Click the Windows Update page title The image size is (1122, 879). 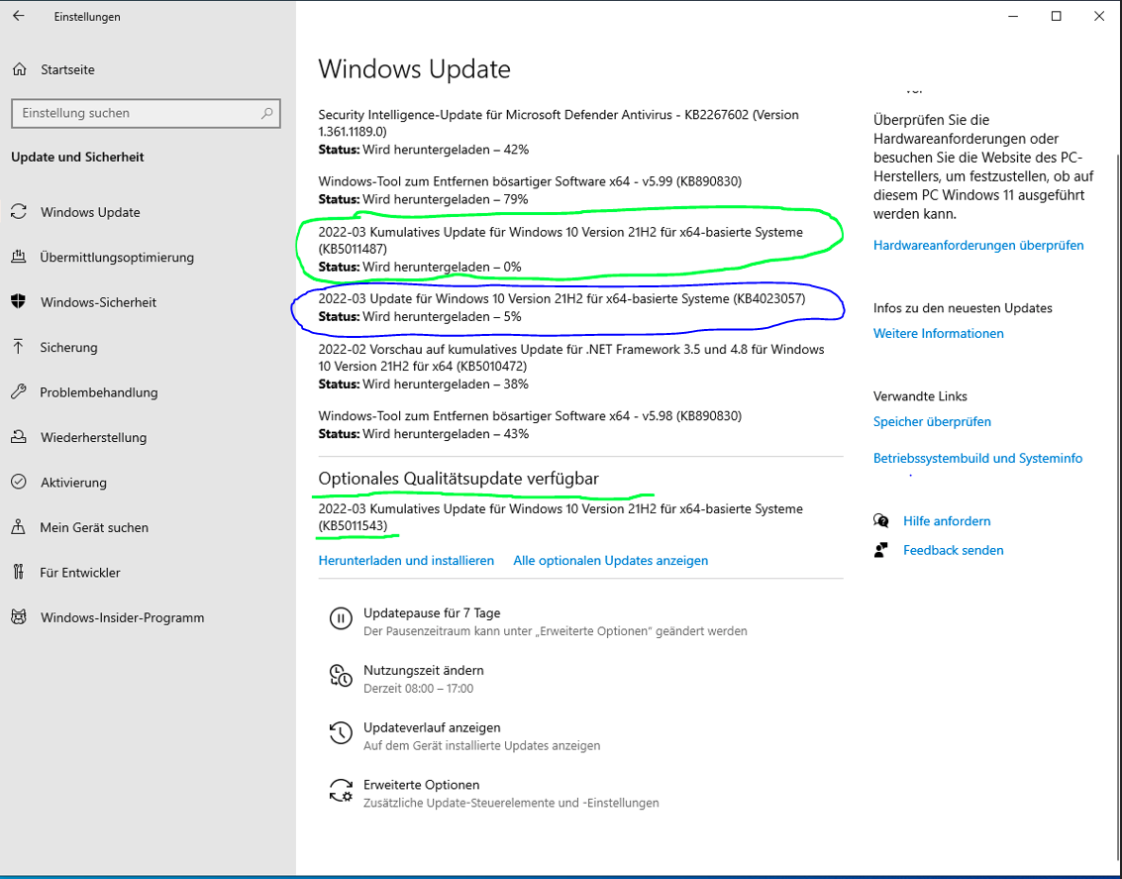[x=414, y=69]
